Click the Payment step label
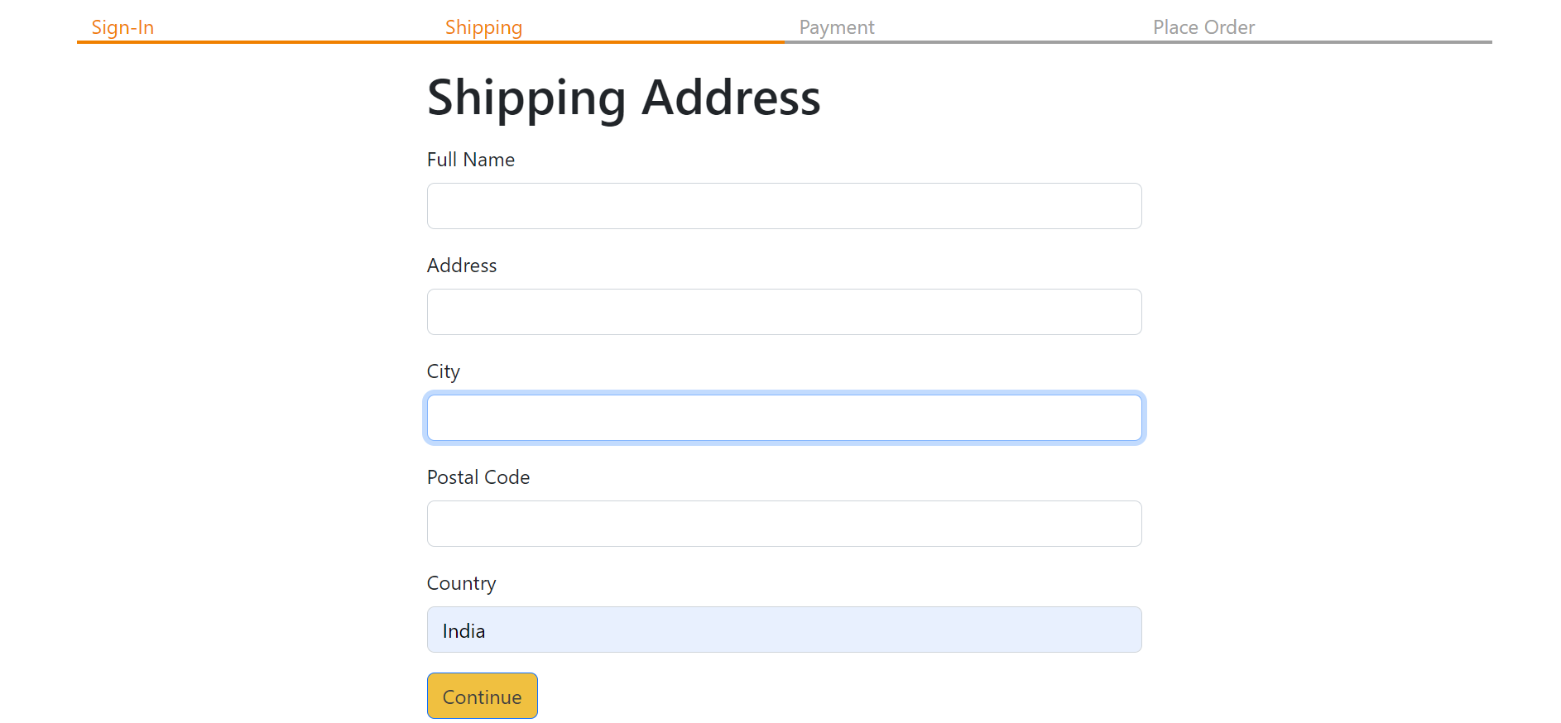Screen dimensions: 1561x723 (x=836, y=26)
